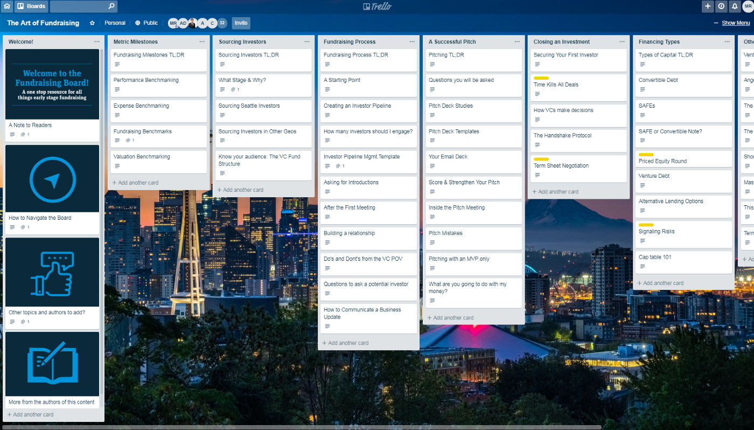
Task: Star The Art of Fundraising board
Action: pyautogui.click(x=92, y=23)
